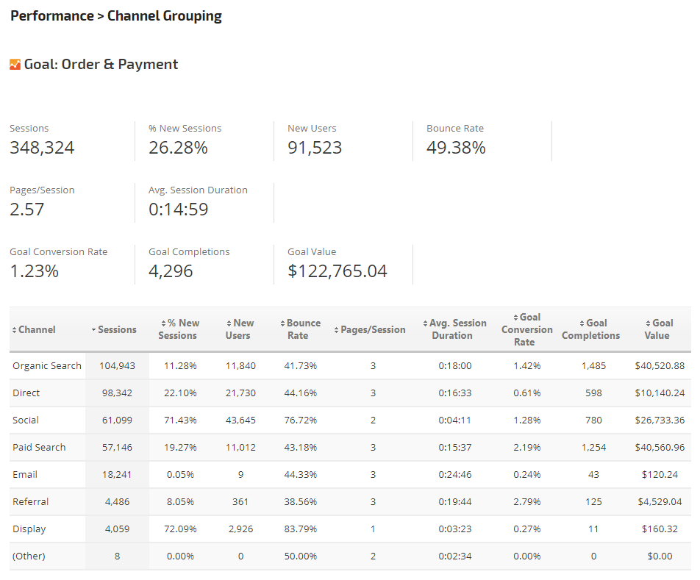
Task: Sort table by Goal Completions column header
Action: tap(590, 329)
